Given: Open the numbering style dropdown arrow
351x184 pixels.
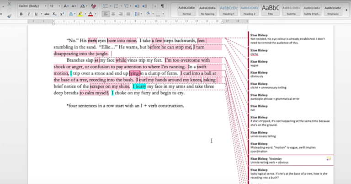Looking at the screenshot, I should click(121, 6).
